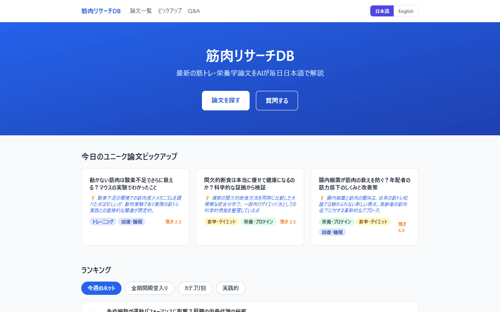Open card about 腸内細菌が筋肉の衰えを防ぐ
The width and height of the screenshot is (500, 312).
tap(364, 207)
